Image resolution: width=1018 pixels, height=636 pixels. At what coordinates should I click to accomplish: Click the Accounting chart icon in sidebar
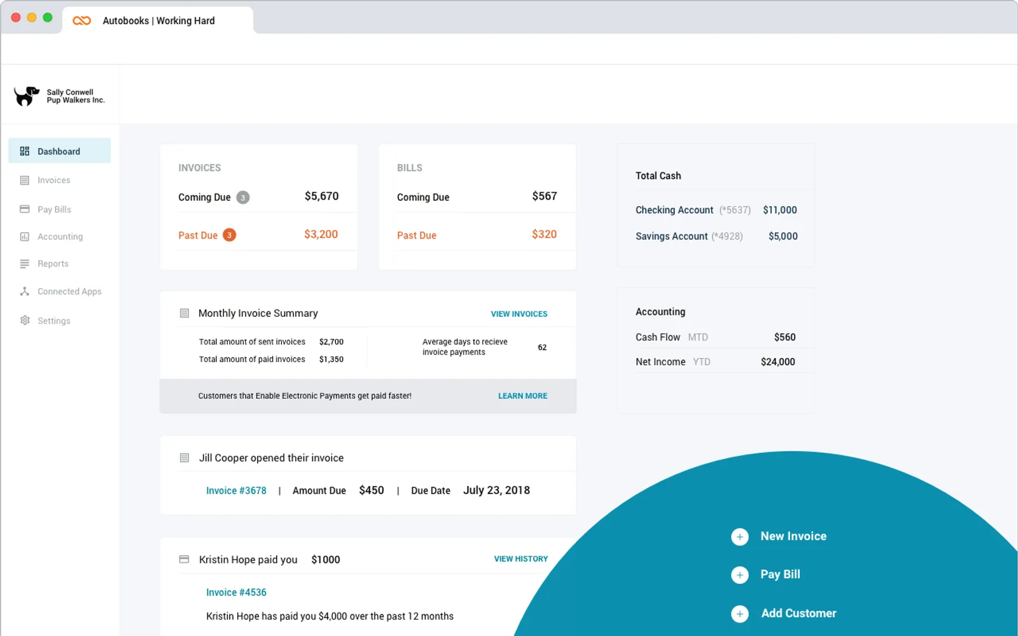click(25, 237)
